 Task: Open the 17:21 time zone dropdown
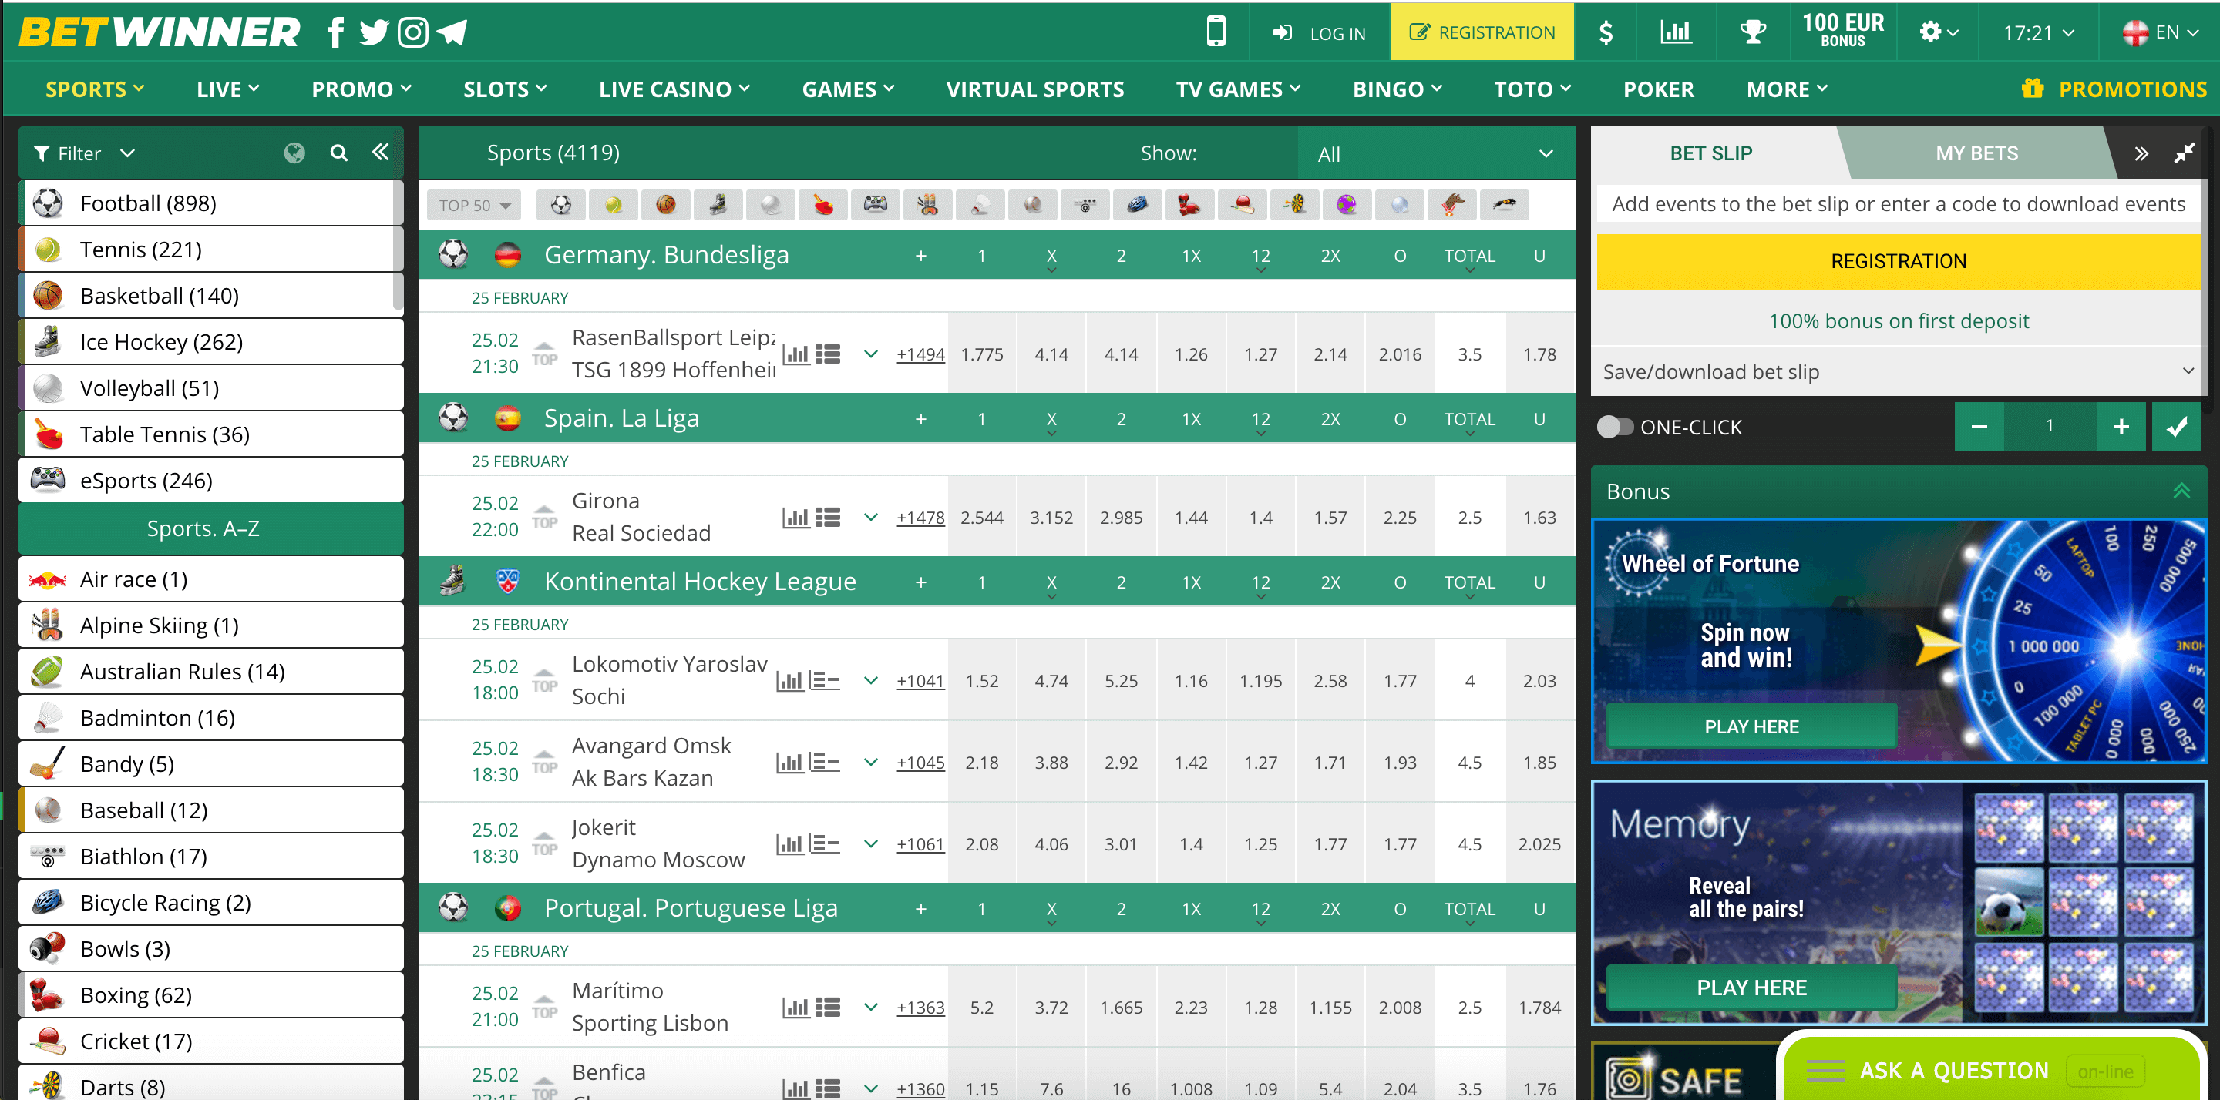pos(2038,32)
